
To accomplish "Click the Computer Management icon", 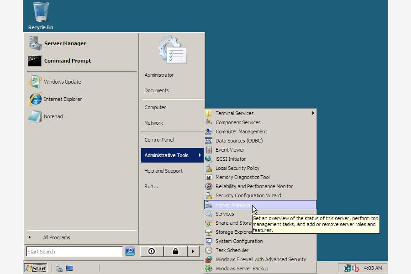I will point(209,132).
